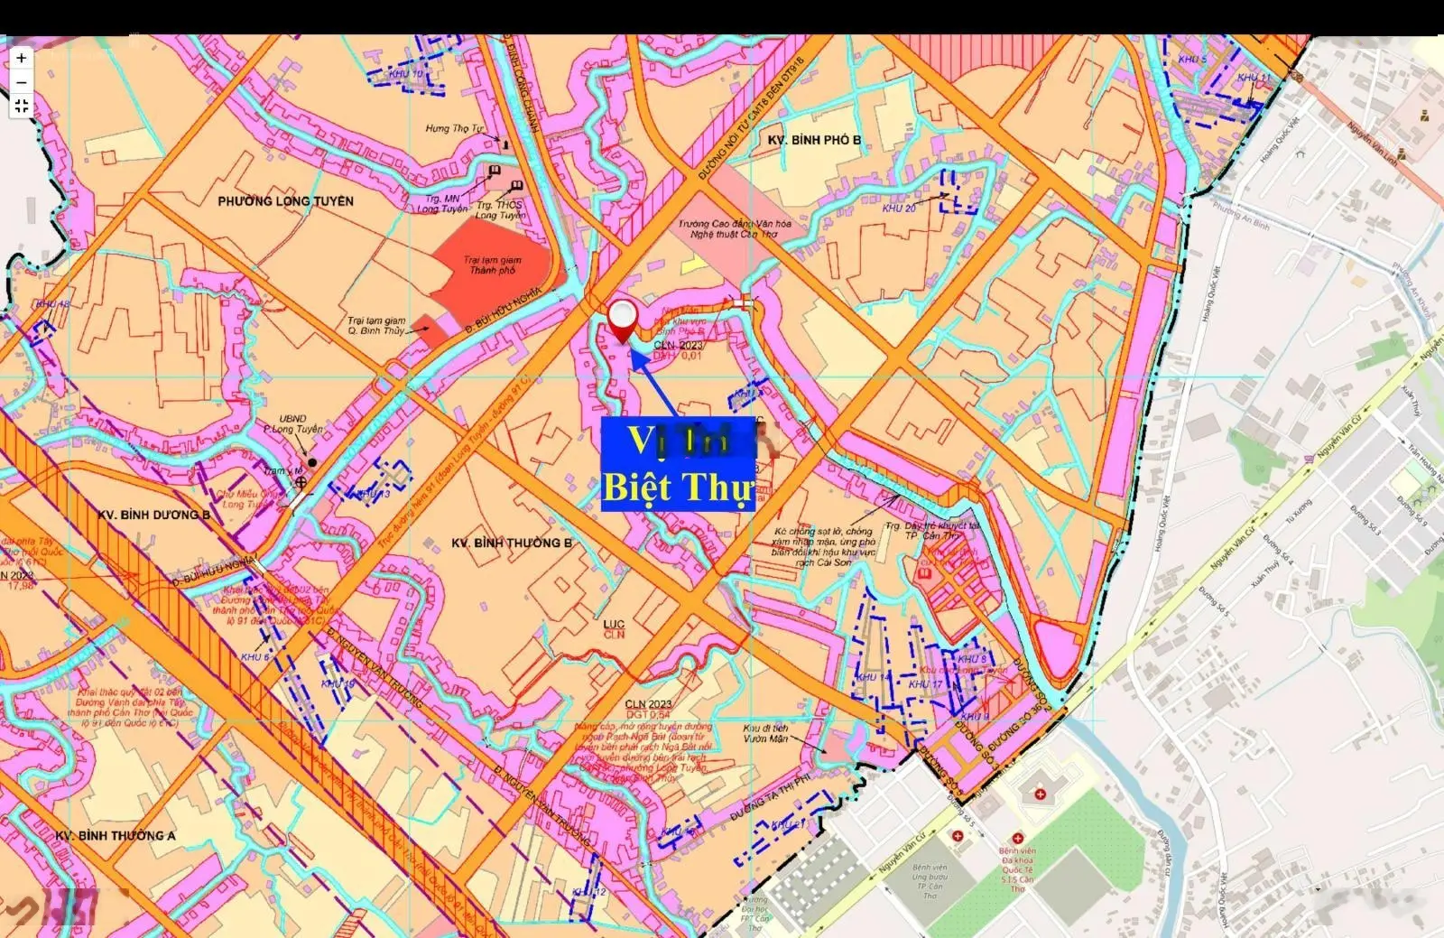Click the KHU 11 zone label
Viewport: 1444px width, 938px height.
pyautogui.click(x=1254, y=78)
